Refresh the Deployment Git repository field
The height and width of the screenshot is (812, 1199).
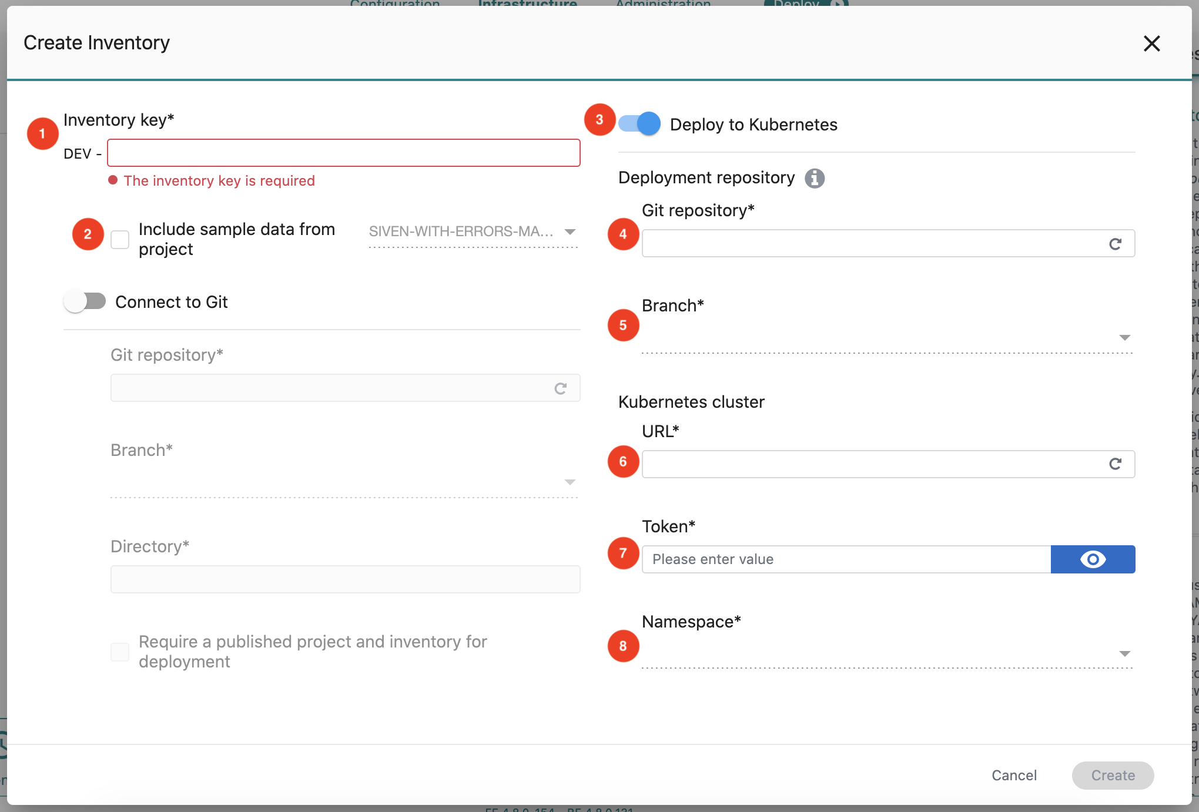point(1115,244)
